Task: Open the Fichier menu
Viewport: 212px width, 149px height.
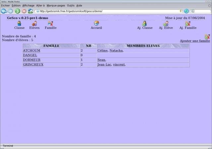Action: click(5, 6)
